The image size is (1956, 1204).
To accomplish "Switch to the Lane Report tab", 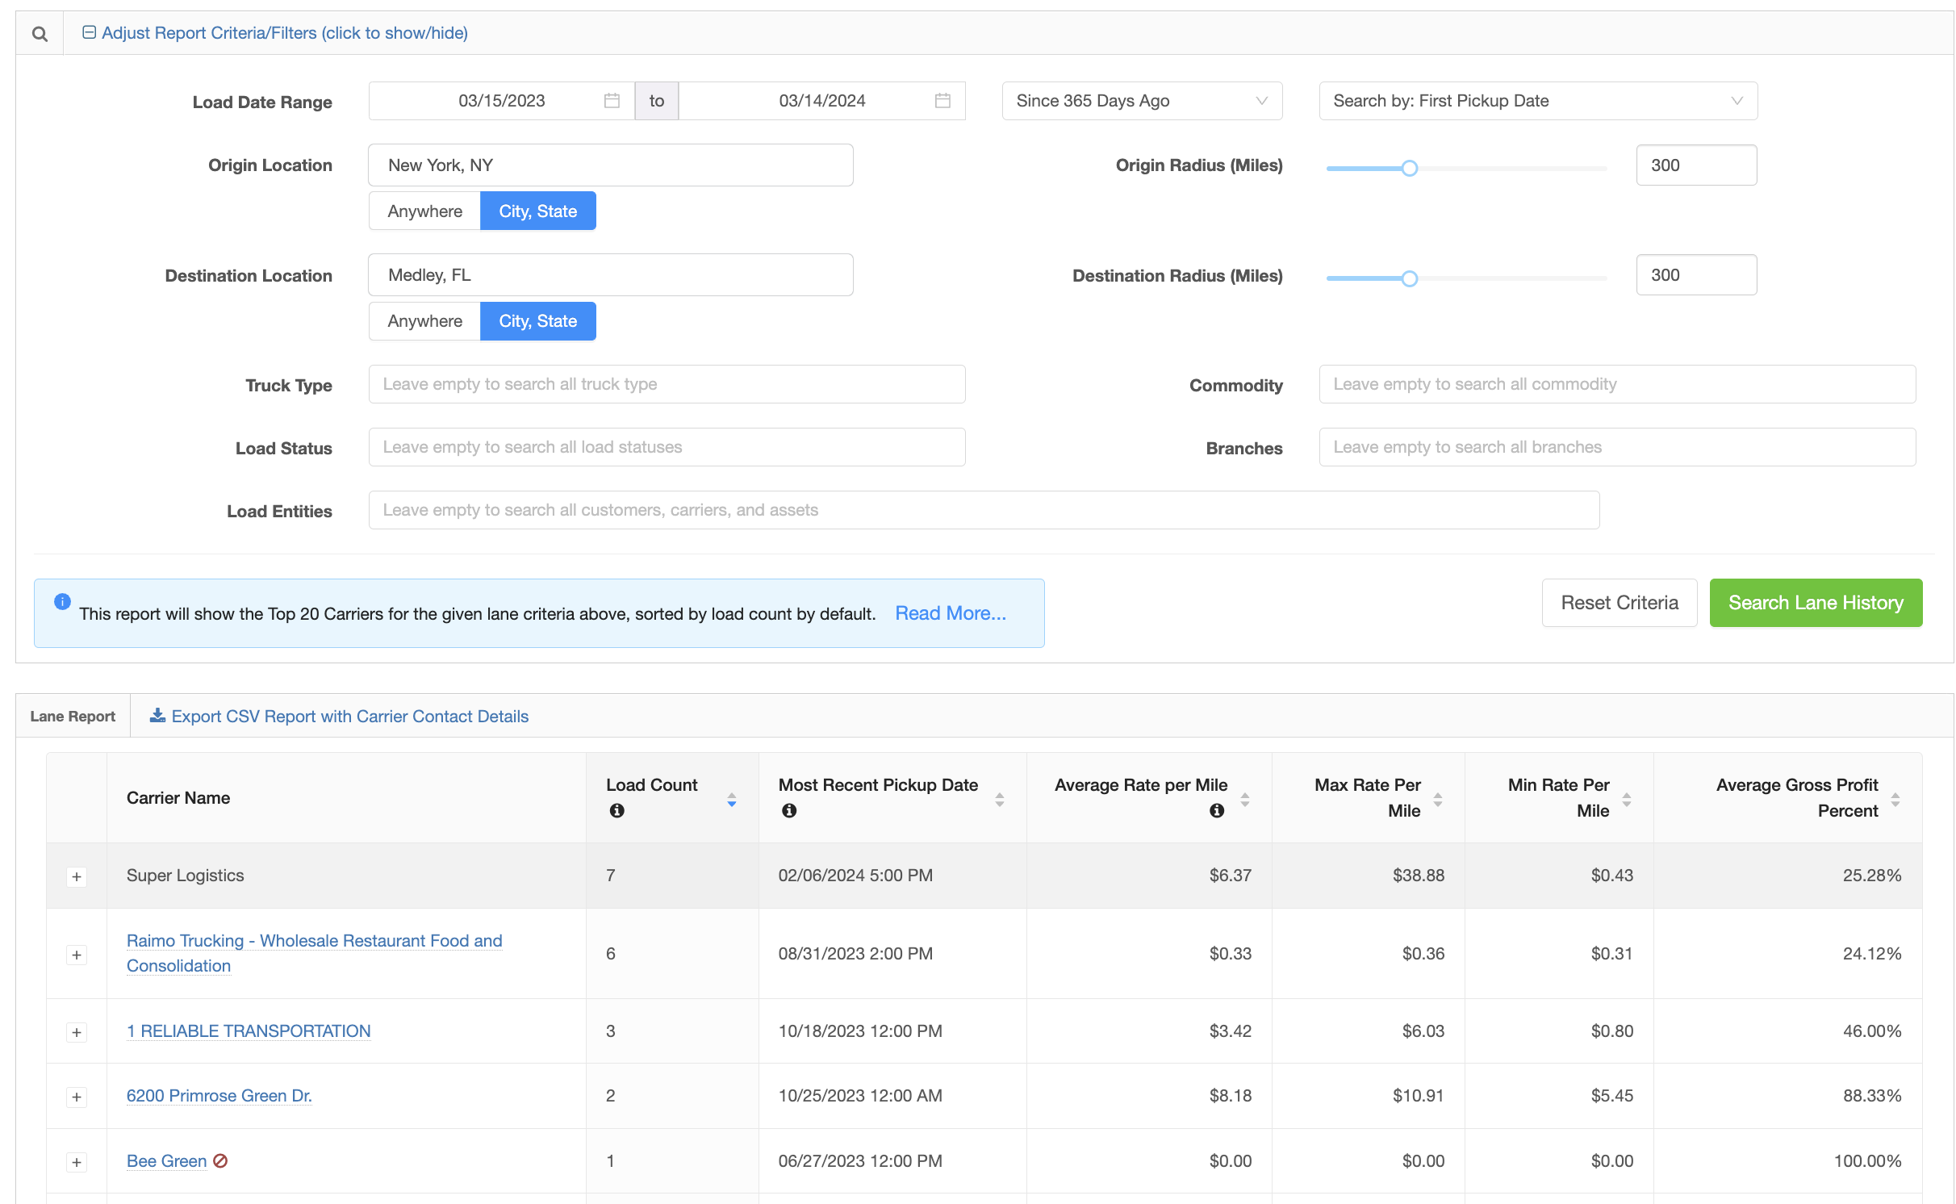I will 73,716.
